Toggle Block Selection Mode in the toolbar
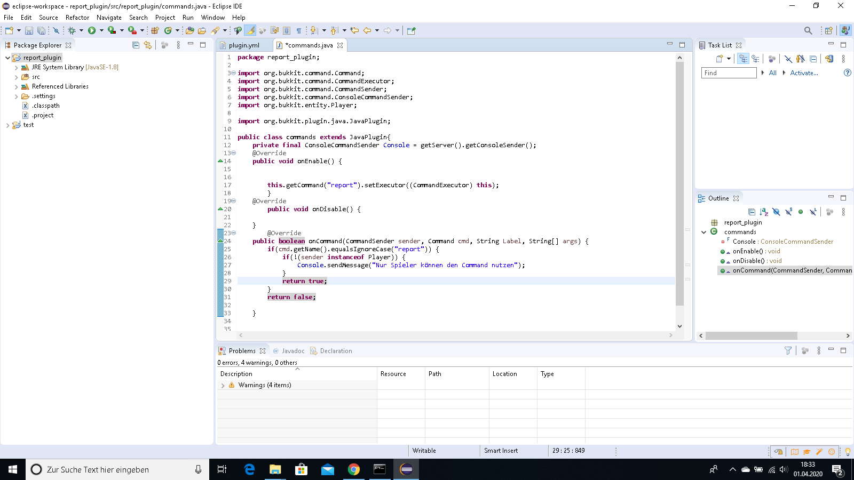 (x=287, y=30)
